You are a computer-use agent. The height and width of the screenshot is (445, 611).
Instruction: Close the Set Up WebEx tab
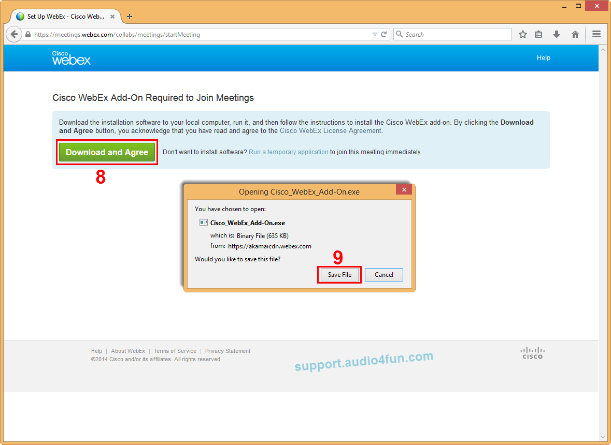(112, 17)
